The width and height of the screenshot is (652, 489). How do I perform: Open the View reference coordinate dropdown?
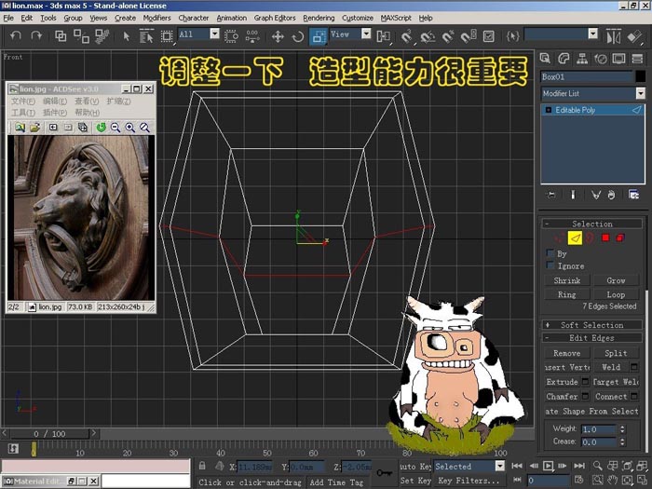click(366, 34)
